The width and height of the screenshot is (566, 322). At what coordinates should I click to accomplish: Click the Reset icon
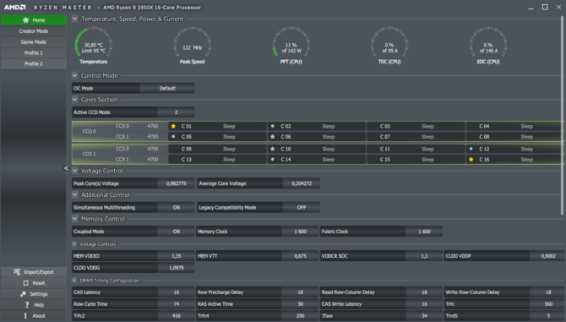coord(25,283)
